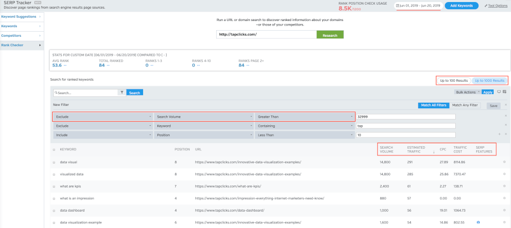Open Exclude dropdown in Keyword filter row
Screen dimensions: 511x228
[x=103, y=126]
